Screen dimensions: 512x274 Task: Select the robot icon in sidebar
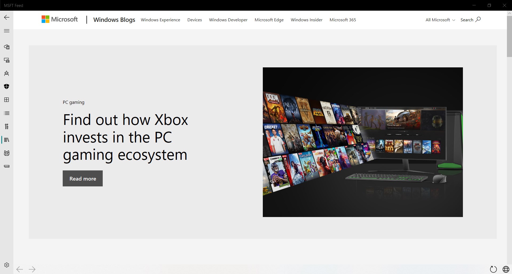point(7,73)
